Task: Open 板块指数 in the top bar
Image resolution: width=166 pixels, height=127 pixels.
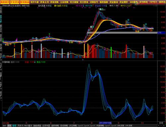Action: [104, 2]
